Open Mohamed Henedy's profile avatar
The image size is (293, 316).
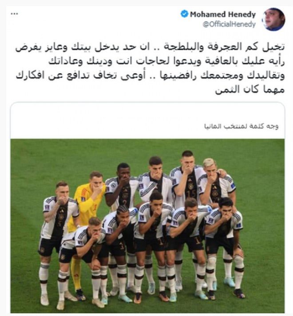pos(273,20)
